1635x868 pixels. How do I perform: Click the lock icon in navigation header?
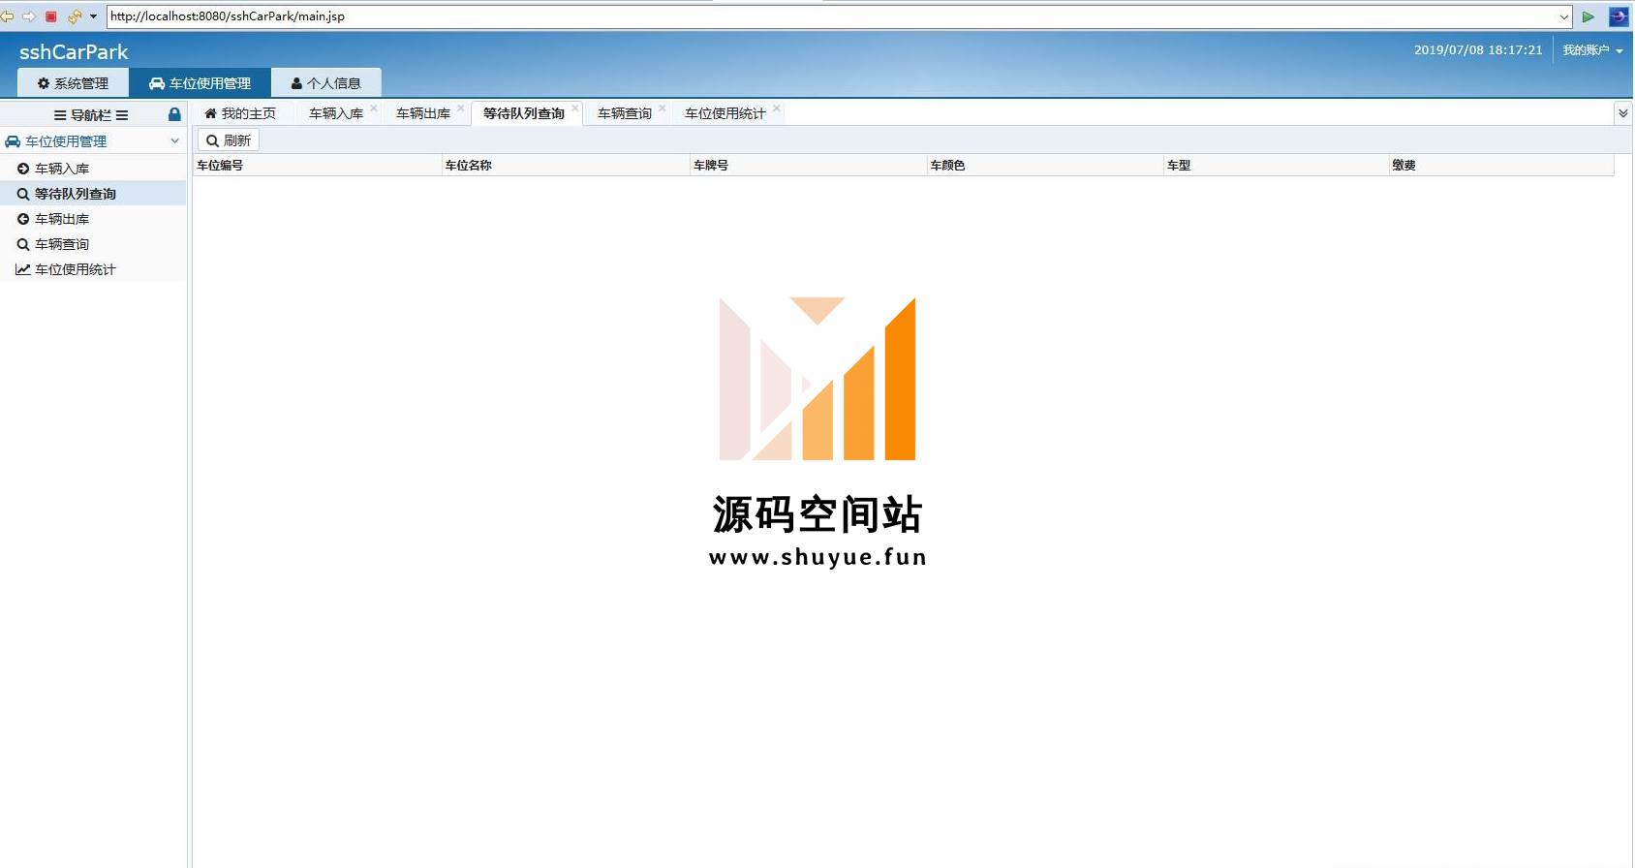click(174, 114)
